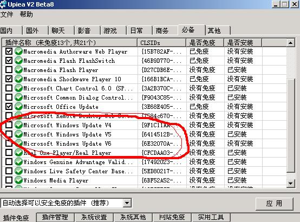Check the Microsoft Windows Update V5 checkbox
Viewport: 300px width, 222px height.
tap(9, 134)
